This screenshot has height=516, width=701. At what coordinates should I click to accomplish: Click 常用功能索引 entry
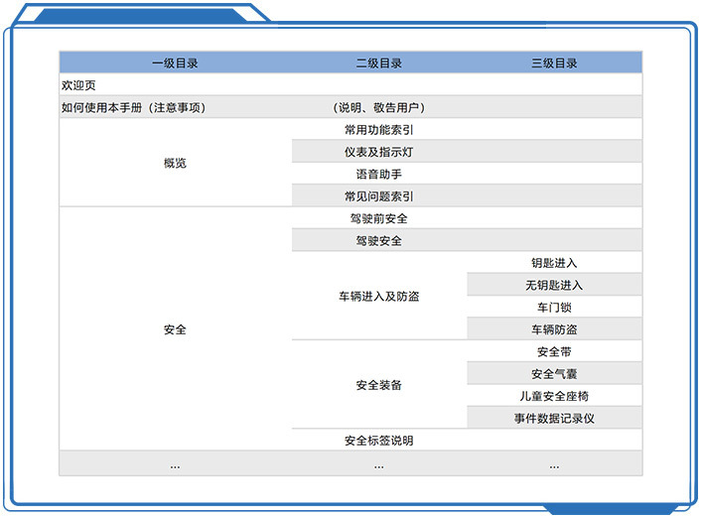[x=378, y=130]
